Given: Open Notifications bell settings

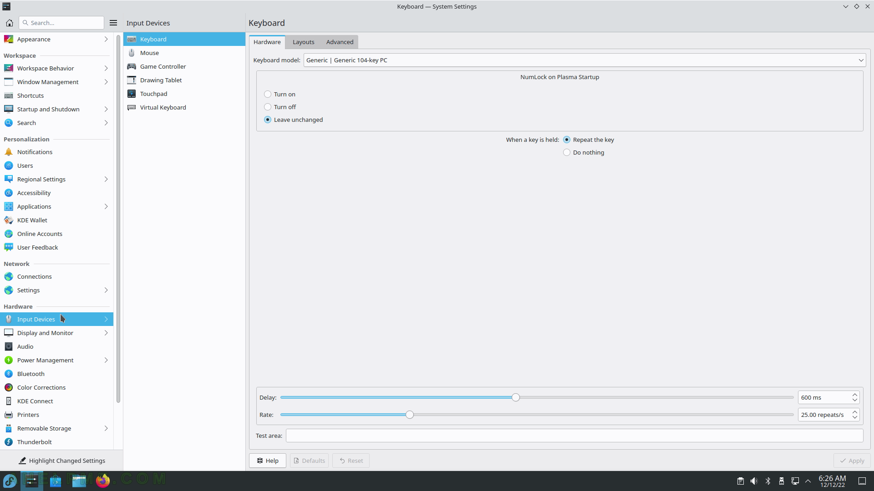Looking at the screenshot, I should tap(56, 152).
